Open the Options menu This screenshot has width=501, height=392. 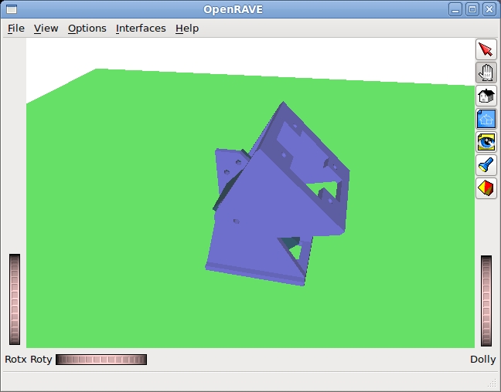(87, 29)
